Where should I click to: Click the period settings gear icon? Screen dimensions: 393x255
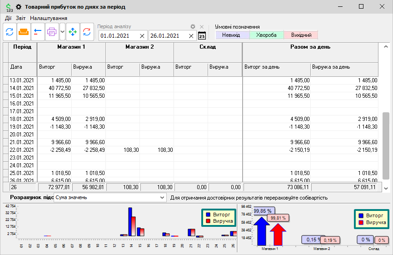tap(193, 27)
